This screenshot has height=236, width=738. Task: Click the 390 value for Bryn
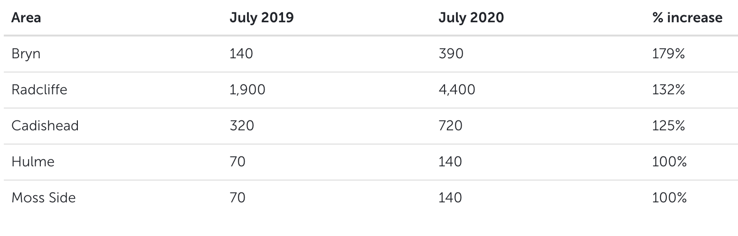pos(451,54)
